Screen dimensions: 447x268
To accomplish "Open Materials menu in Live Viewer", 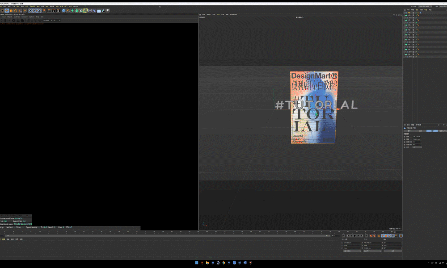I will 17,17.
